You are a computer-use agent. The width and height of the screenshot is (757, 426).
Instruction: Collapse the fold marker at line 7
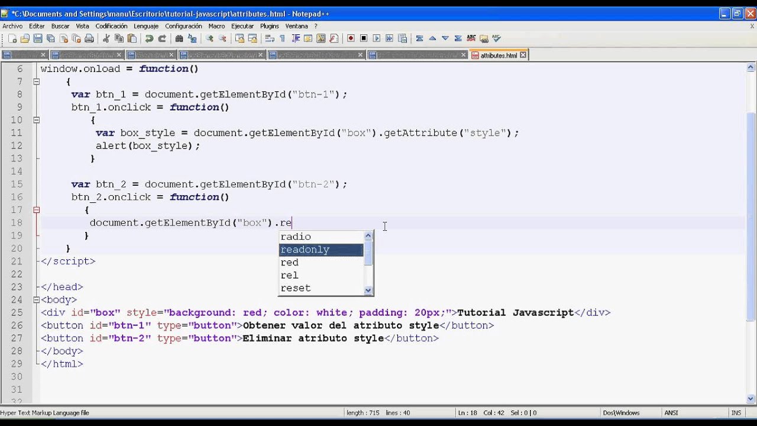coord(36,82)
